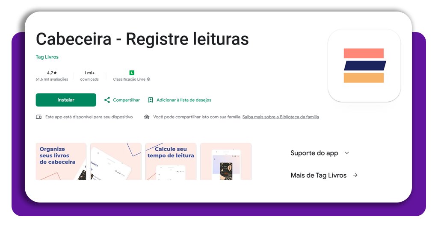The image size is (438, 229).
Task: Click the green L rating badge
Action: (x=132, y=73)
